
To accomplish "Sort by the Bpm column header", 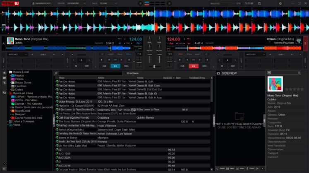I will 178,78.
